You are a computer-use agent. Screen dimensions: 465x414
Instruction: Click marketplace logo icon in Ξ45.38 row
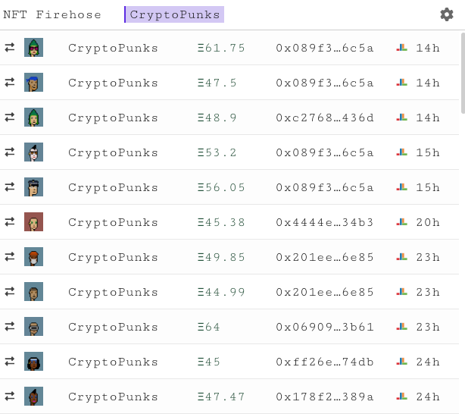click(x=402, y=222)
